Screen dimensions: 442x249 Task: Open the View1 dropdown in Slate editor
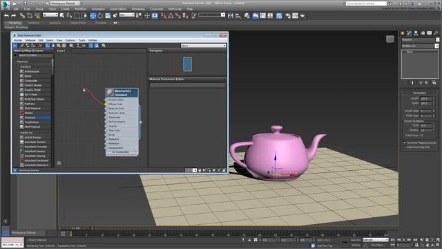pyautogui.click(x=203, y=46)
